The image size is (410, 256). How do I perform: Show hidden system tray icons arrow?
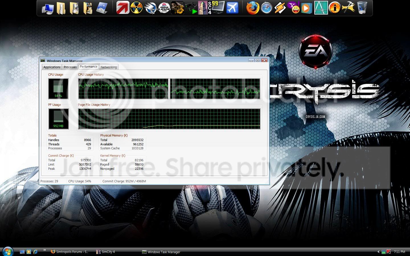[378, 252]
